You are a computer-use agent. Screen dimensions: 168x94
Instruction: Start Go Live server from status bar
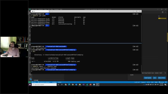pyautogui.click(x=161, y=82)
